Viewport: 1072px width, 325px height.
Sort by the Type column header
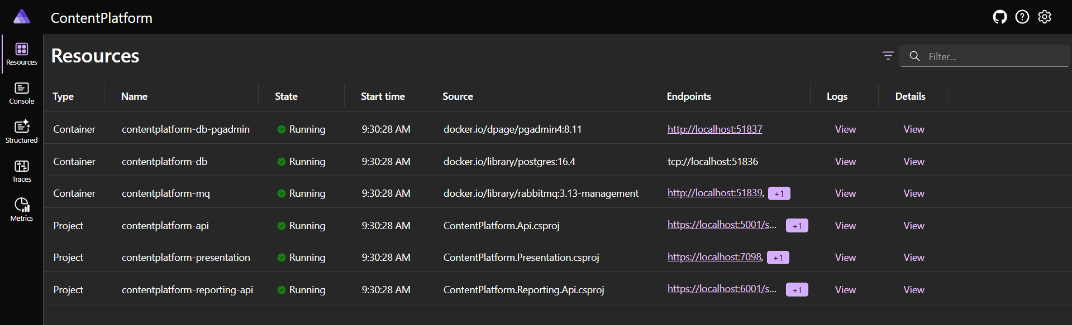(63, 96)
